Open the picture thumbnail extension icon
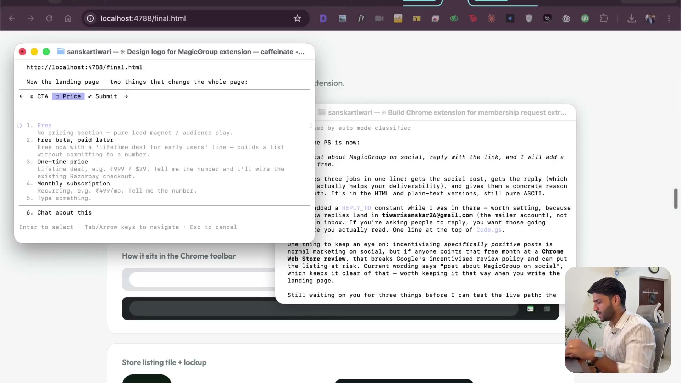Screen dimensions: 681x383 point(342,18)
